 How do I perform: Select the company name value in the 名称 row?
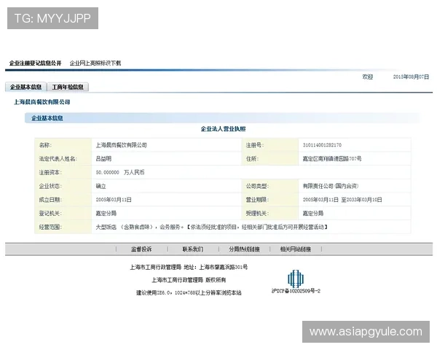pos(121,145)
